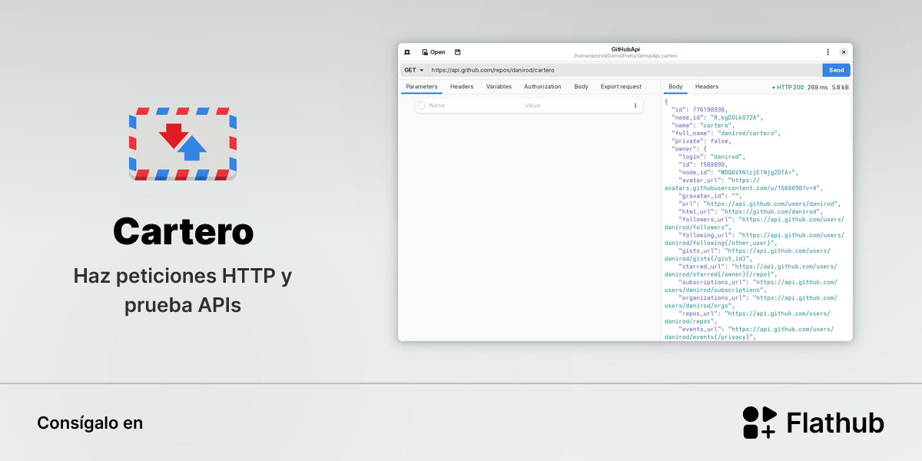This screenshot has height=461, width=922.
Task: Click the Consígalo en text
Action: [x=90, y=423]
